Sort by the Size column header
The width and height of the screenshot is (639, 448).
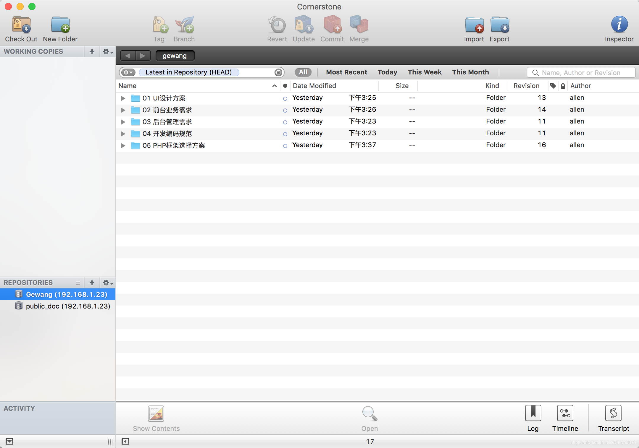398,86
